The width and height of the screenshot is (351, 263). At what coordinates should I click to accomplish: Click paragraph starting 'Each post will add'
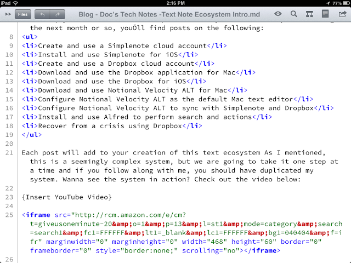coord(180,166)
